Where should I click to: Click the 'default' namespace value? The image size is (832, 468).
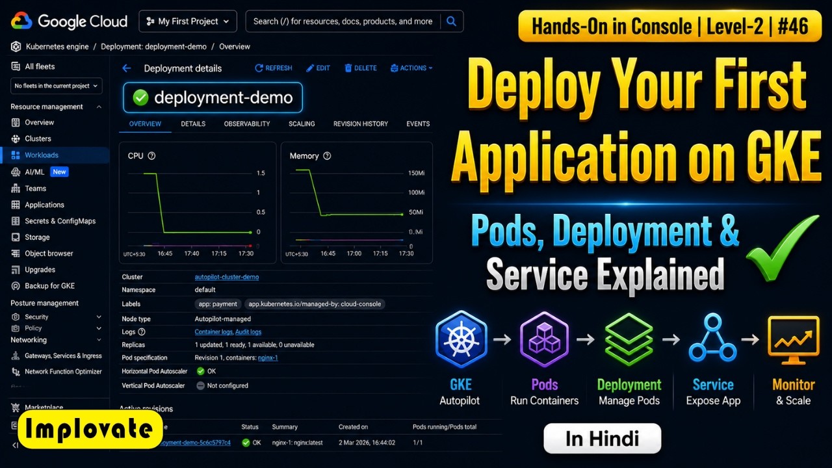click(x=205, y=290)
